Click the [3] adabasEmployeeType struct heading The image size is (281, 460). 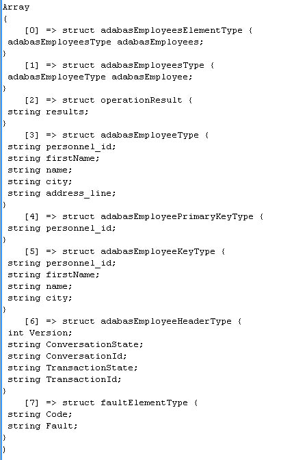point(117,136)
